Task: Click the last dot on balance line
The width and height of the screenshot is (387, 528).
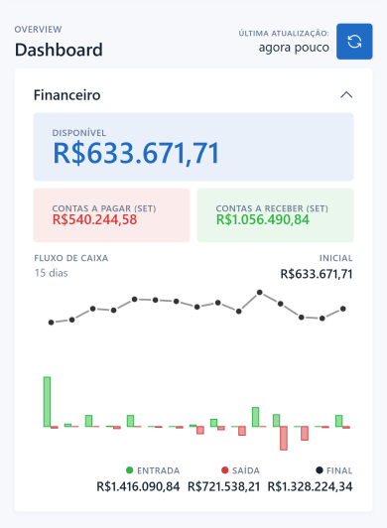Action: click(x=343, y=309)
